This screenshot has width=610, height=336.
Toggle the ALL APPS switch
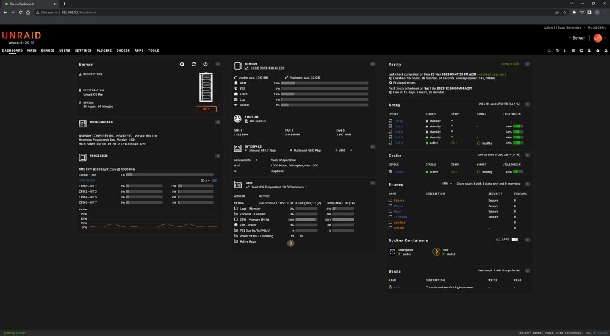tap(515, 240)
